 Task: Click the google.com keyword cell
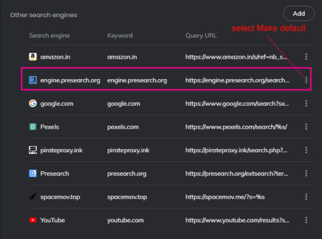(124, 104)
